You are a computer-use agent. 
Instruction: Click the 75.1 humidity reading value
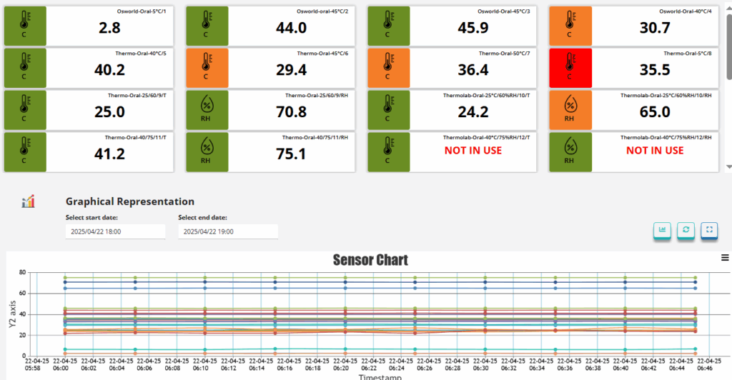click(x=291, y=154)
